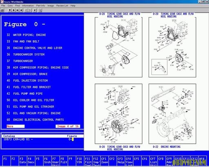The height and width of the screenshot is (167, 209).
Task: Click the F4 Secx function key
Action: [31, 161]
